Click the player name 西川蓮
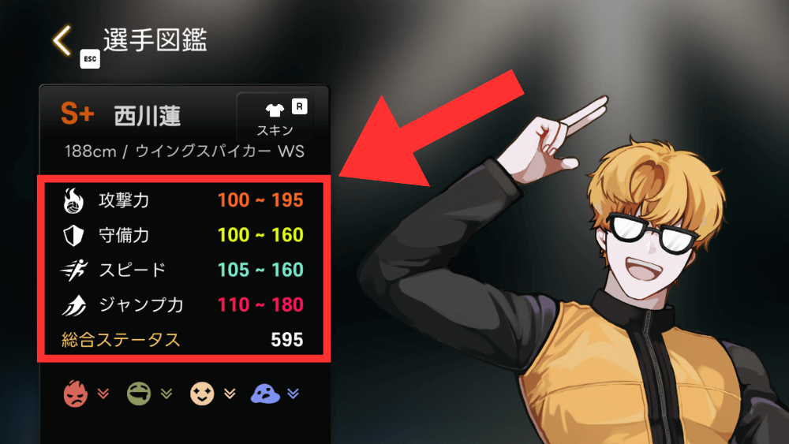 (x=148, y=116)
